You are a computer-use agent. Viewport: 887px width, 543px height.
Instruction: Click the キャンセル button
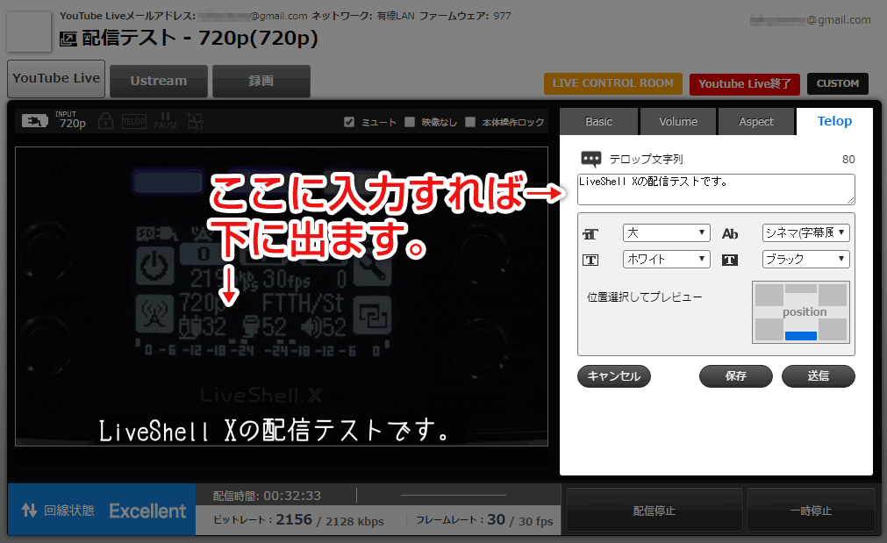614,376
